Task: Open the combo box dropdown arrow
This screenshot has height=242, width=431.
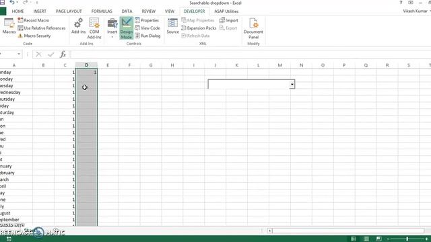Action: coord(292,84)
